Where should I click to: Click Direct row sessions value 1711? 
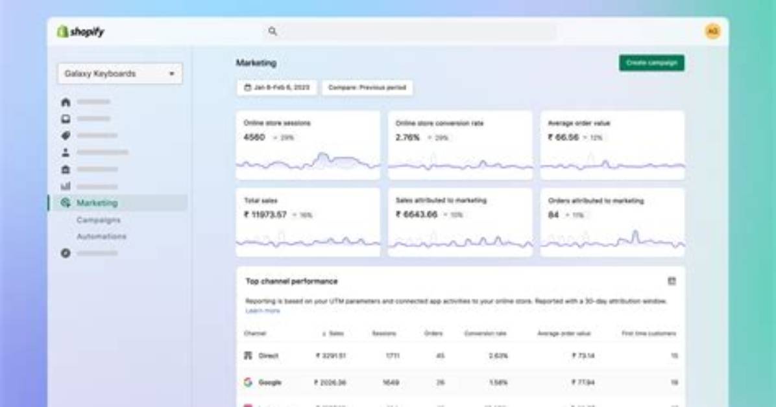point(393,356)
